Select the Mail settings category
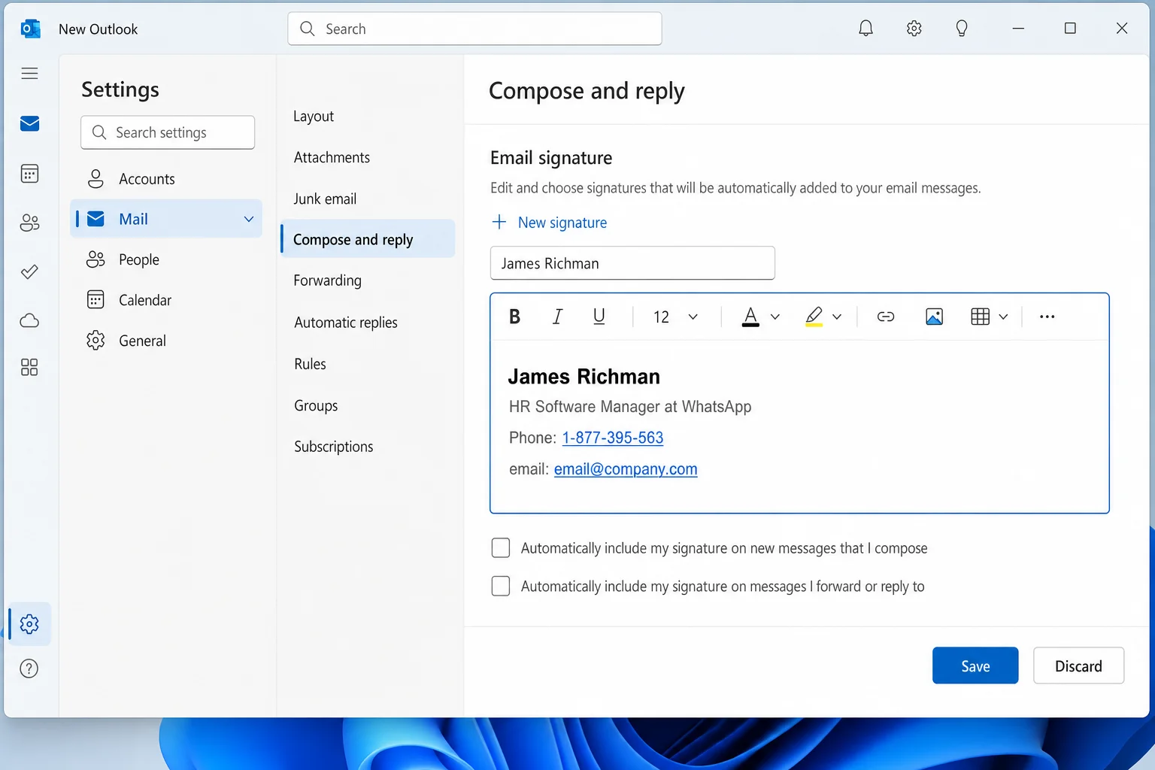The width and height of the screenshot is (1155, 770). [166, 219]
